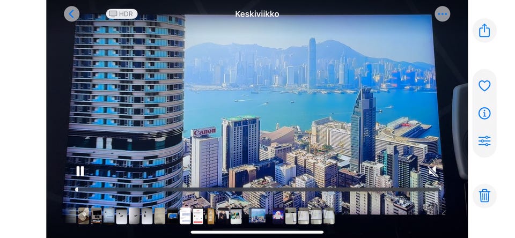Open the pink and blue colorful thumbnail
Image resolution: width=515 pixels, height=238 pixels.
[278, 216]
